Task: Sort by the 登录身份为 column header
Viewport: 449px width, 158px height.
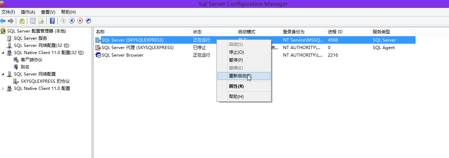Action: tap(303, 32)
